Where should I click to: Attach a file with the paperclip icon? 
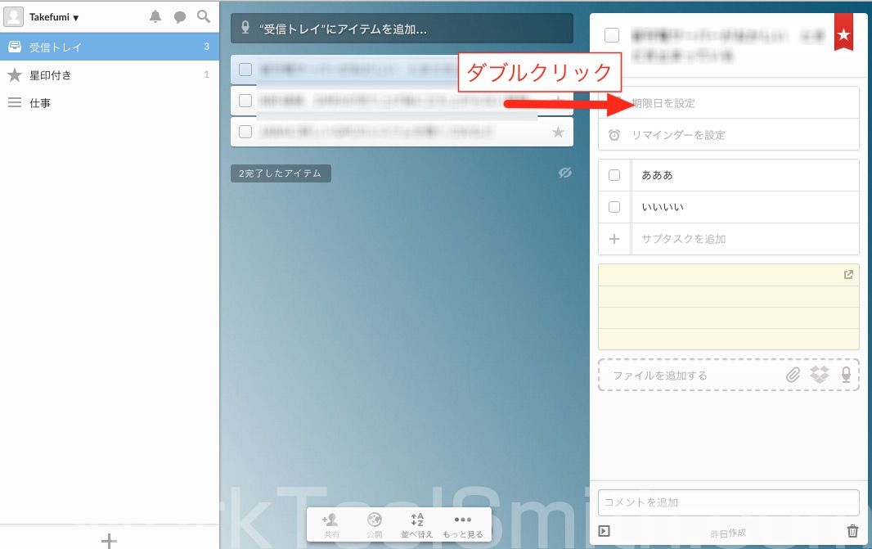(793, 375)
